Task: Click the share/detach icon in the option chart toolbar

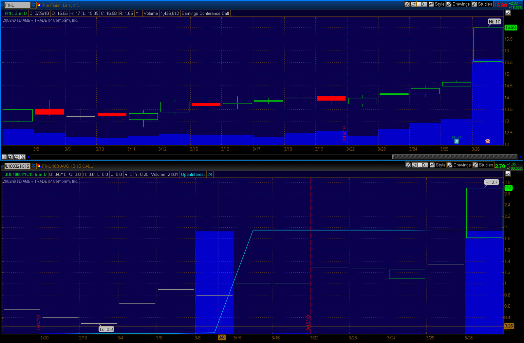Action: pos(408,165)
